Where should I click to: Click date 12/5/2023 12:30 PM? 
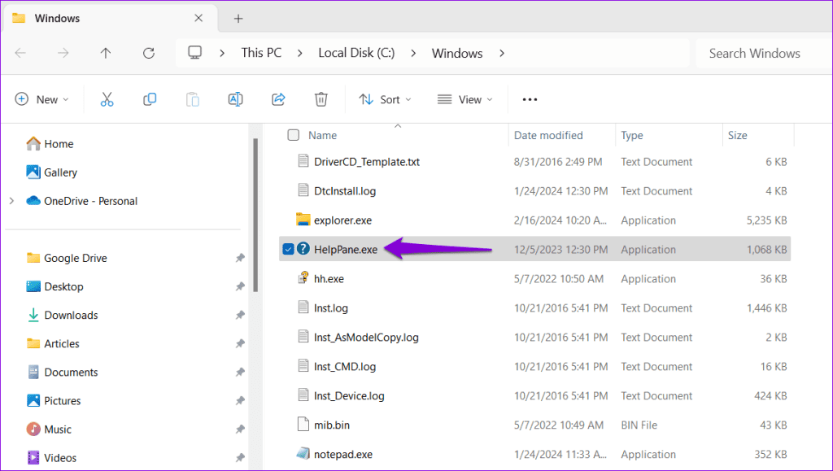(560, 250)
